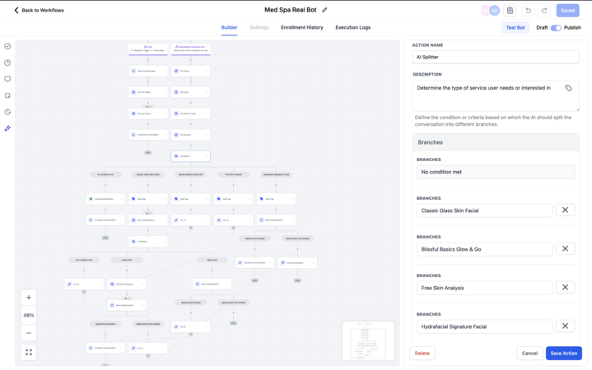
Task: Zoom in with the plus button
Action: (29, 298)
